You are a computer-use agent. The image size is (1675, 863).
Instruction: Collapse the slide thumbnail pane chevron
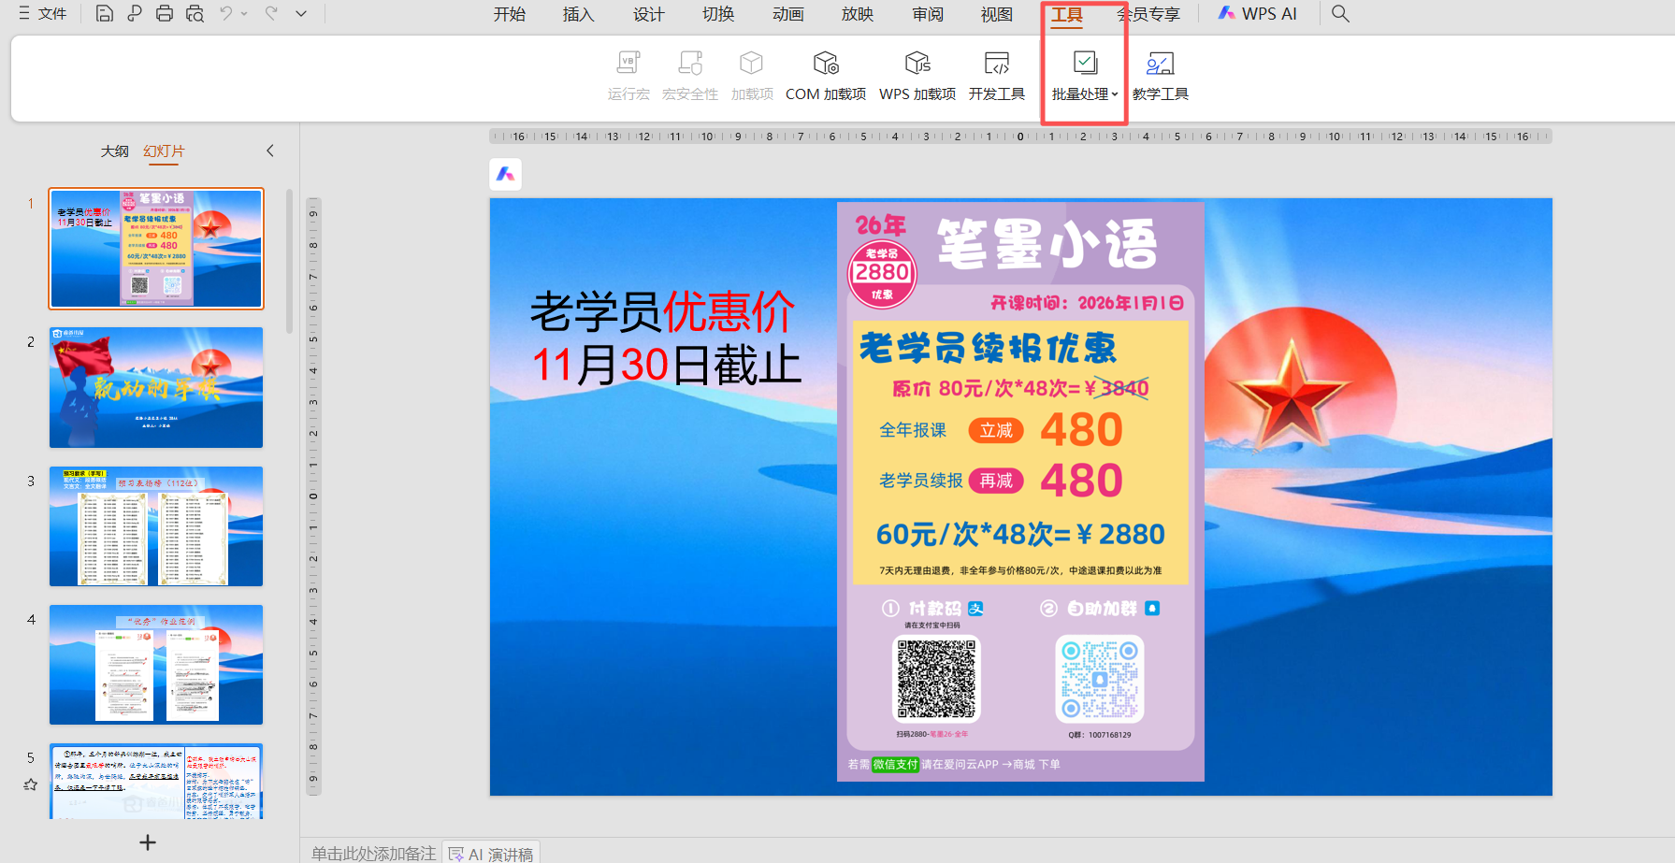(270, 151)
